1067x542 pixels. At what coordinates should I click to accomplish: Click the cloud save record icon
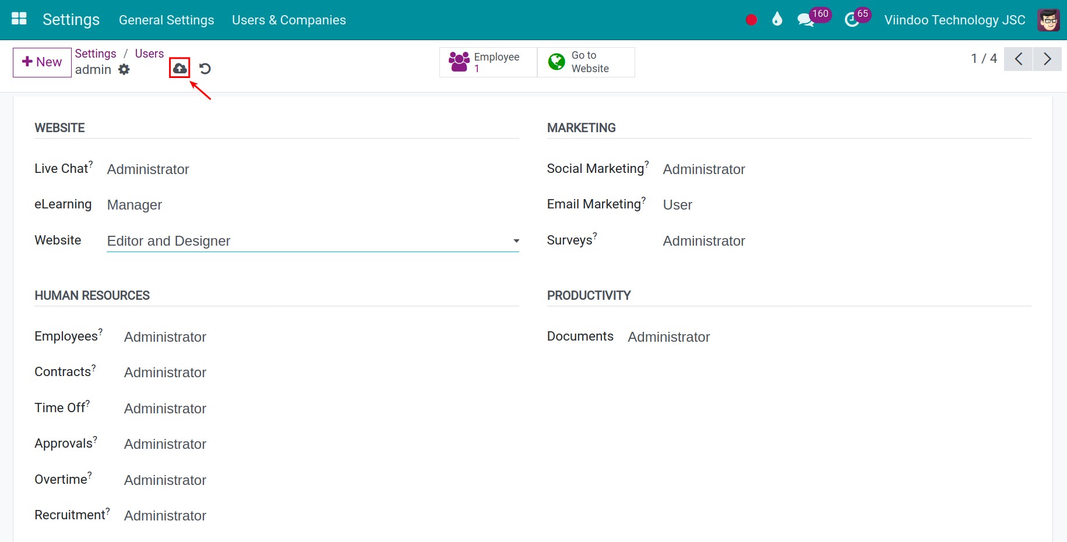point(179,69)
